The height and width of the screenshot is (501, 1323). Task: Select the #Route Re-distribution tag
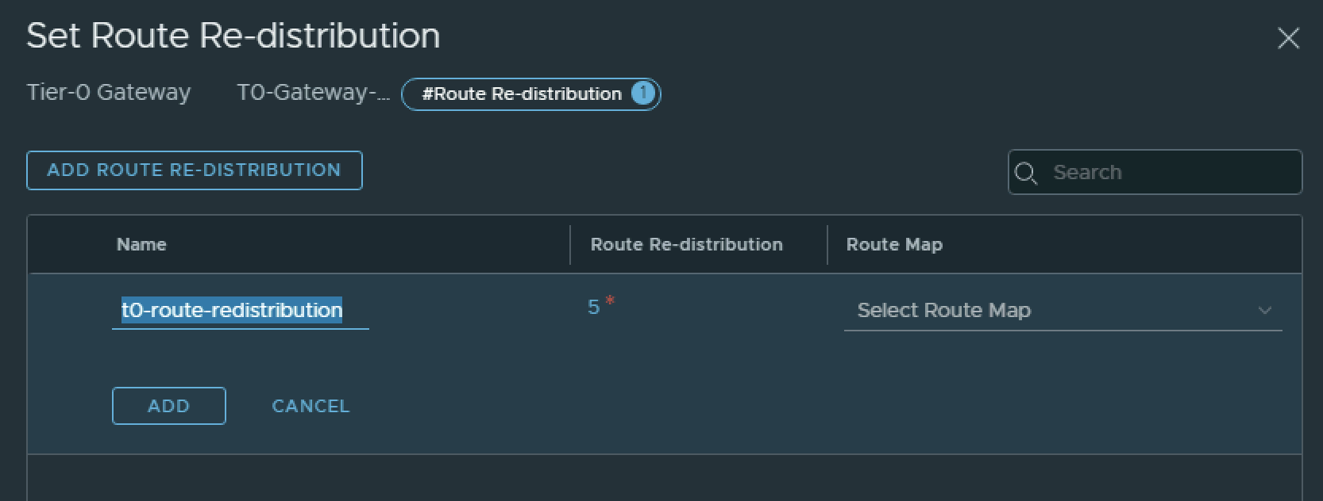coord(521,94)
